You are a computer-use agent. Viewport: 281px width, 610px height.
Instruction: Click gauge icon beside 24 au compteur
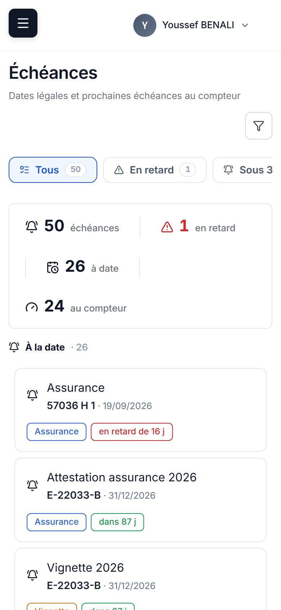(x=32, y=308)
